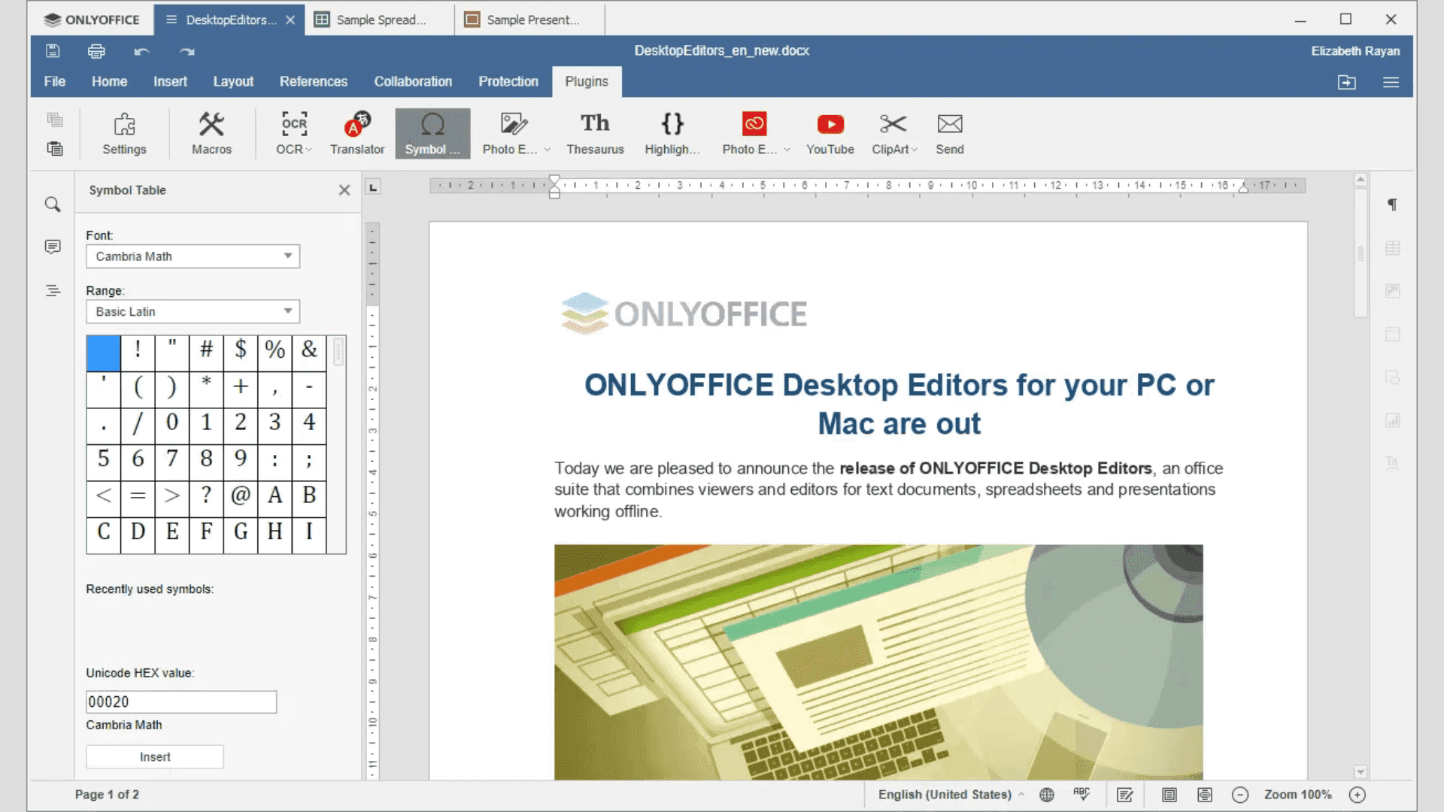The width and height of the screenshot is (1444, 812).
Task: Click the Copy icon in toolbar
Action: click(55, 120)
